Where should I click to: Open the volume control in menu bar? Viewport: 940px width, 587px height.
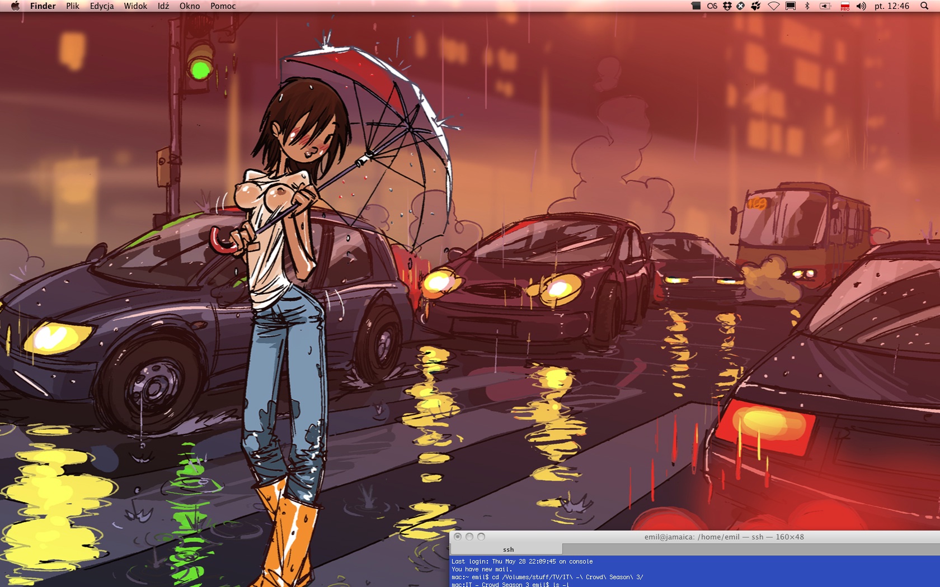point(861,6)
